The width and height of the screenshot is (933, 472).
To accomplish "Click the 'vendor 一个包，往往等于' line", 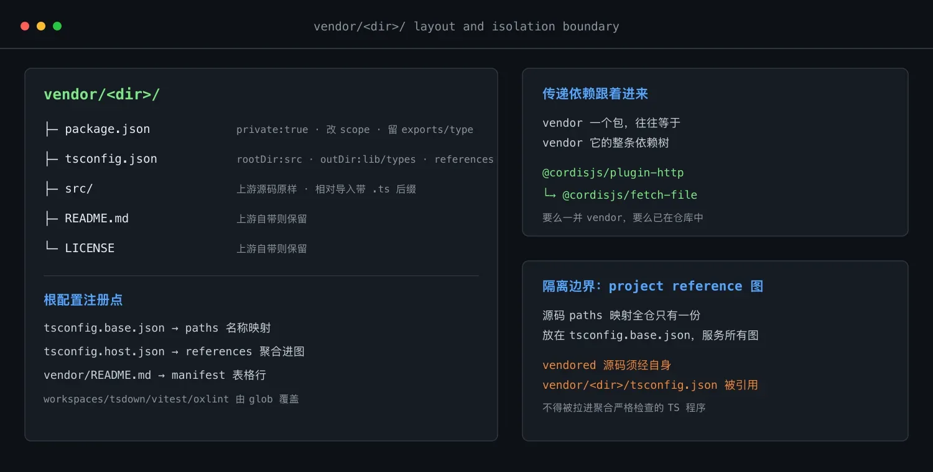I will click(611, 123).
